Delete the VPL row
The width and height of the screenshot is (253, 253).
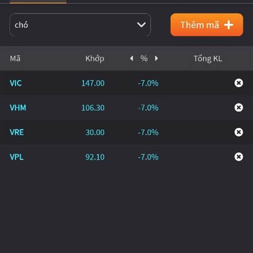point(239,157)
